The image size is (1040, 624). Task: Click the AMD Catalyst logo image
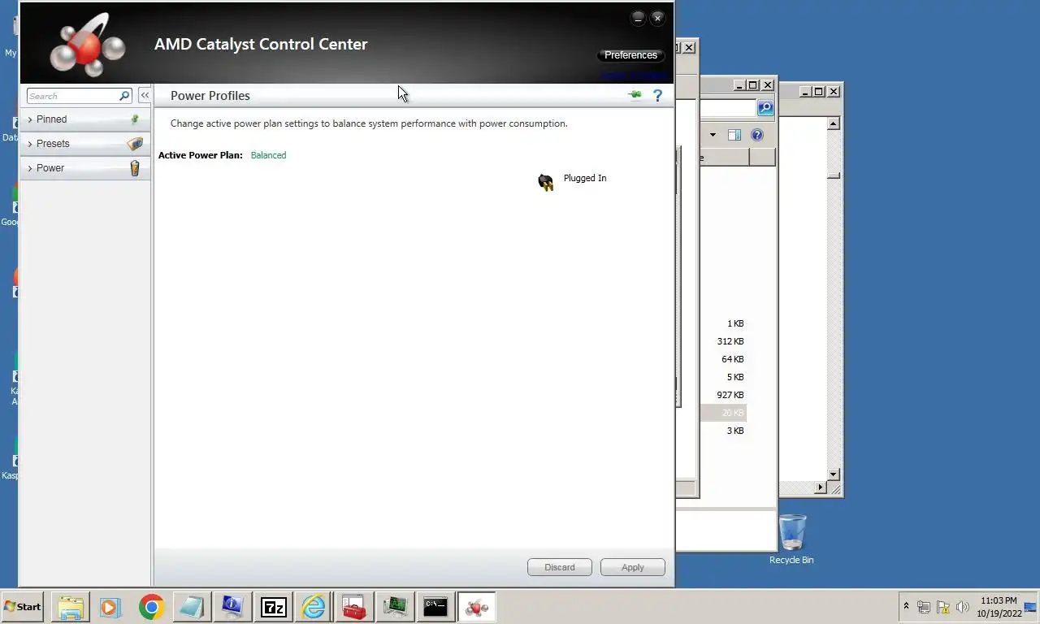tap(88, 45)
